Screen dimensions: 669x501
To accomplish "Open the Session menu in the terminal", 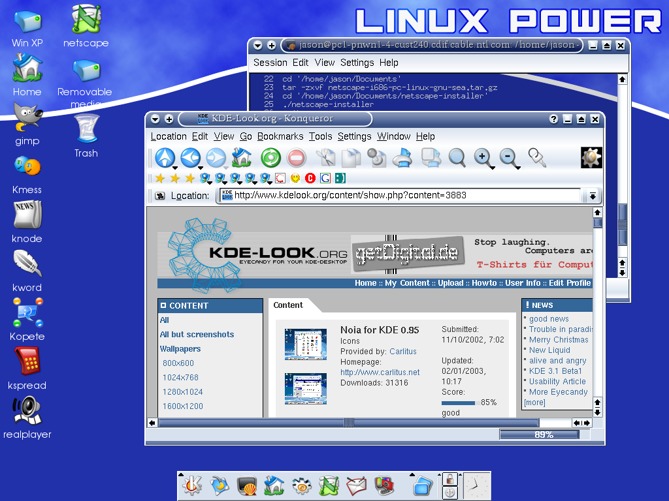I will 270,63.
